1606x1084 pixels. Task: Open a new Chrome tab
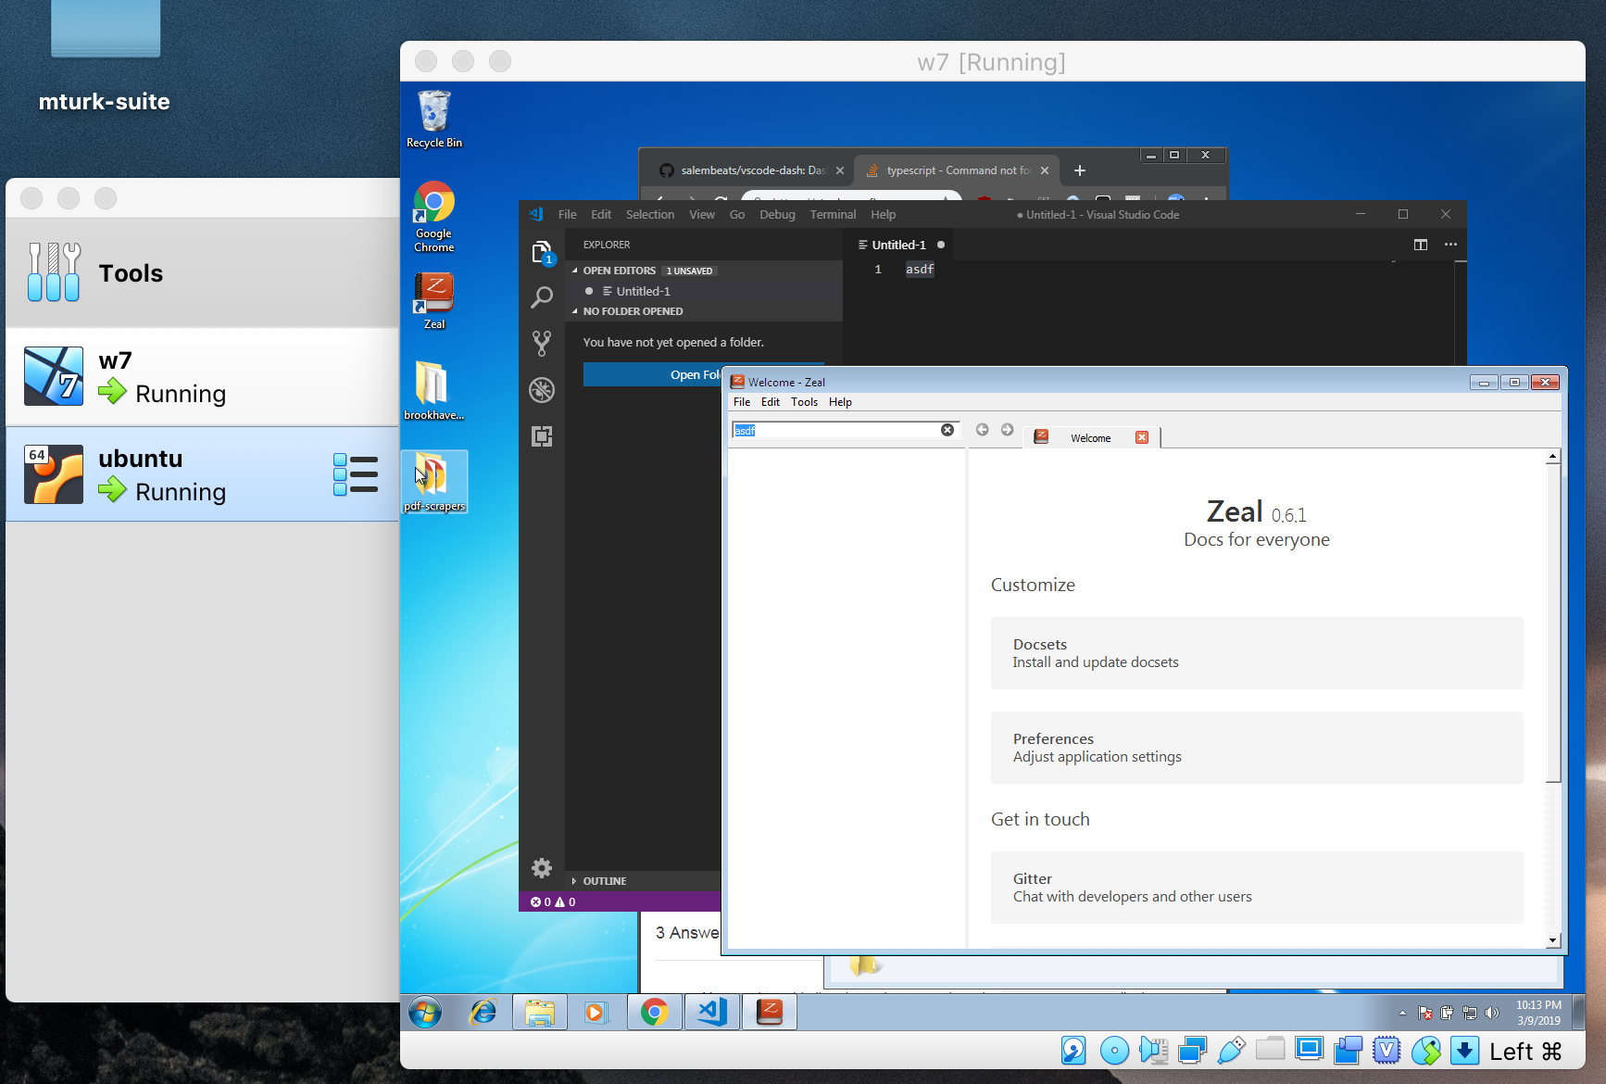(x=1079, y=170)
